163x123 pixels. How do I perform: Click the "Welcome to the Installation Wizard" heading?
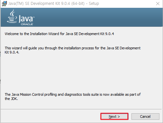tap(59, 34)
